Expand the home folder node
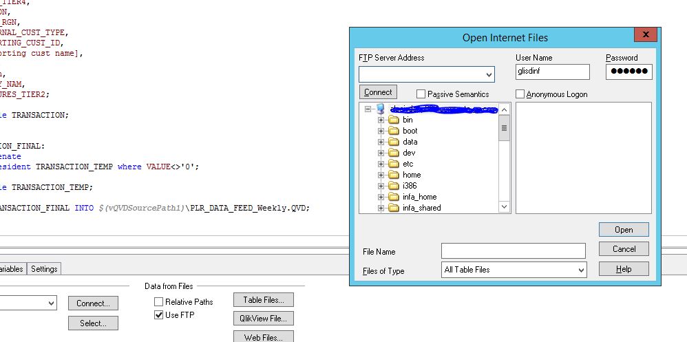 (381, 175)
